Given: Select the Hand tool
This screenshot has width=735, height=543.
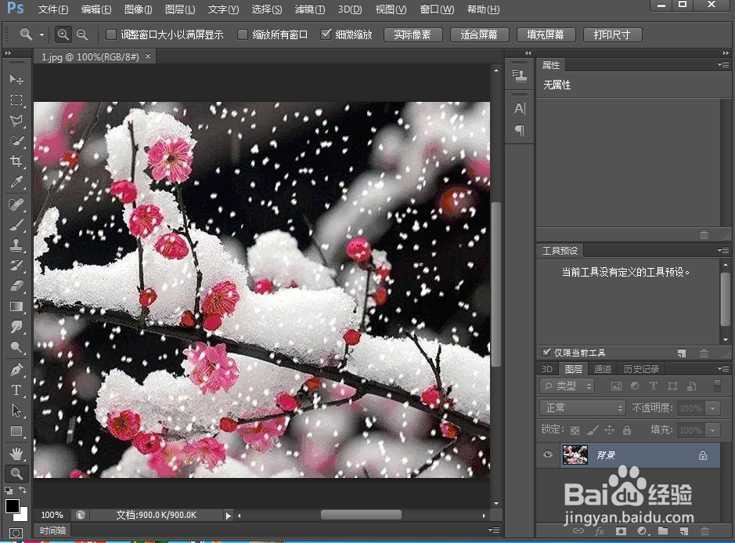Looking at the screenshot, I should (x=16, y=454).
